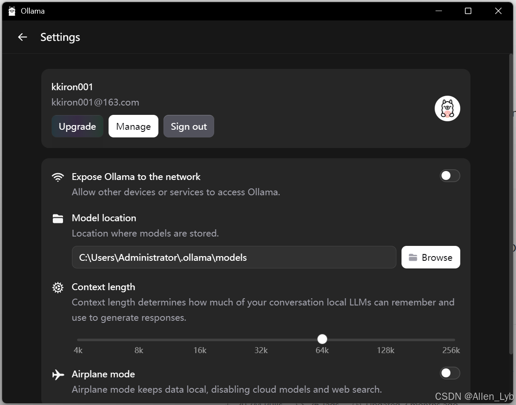Viewport: 516px width, 405px height.
Task: Click the Context length heading
Action: click(103, 287)
